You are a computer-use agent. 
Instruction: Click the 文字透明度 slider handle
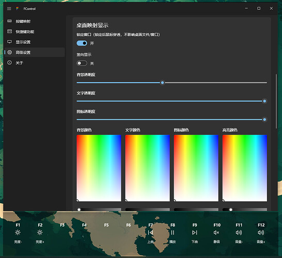pyautogui.click(x=264, y=101)
